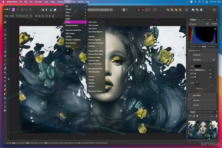The height and width of the screenshot is (148, 222).
Task: Click the Navigator preview thumbnail
Action: click(x=203, y=130)
